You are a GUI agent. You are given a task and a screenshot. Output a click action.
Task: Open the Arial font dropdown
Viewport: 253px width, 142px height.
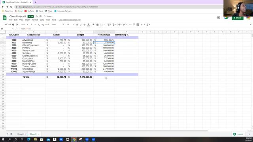click(58, 24)
